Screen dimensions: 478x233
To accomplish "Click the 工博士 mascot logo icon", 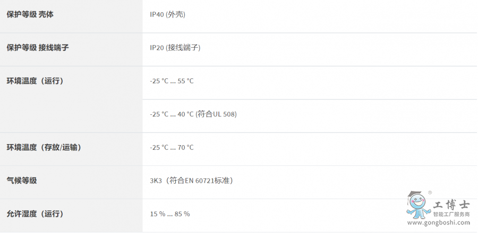I will click(x=417, y=205).
